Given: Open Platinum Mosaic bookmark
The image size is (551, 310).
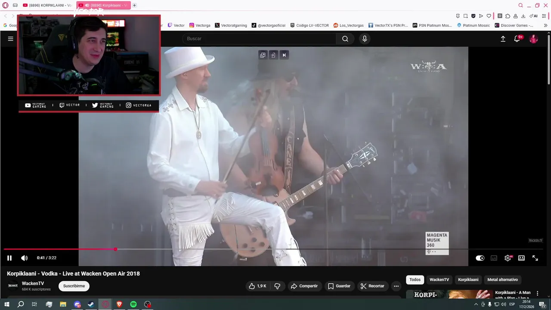Looking at the screenshot, I should point(473,25).
